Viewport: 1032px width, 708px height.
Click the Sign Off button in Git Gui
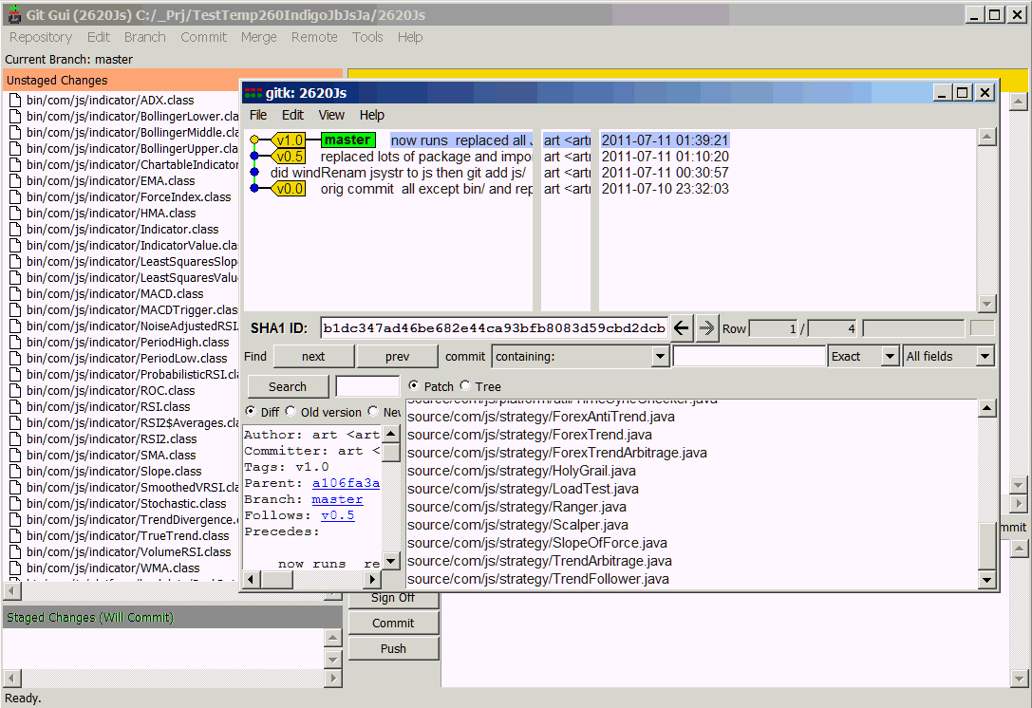click(x=393, y=598)
